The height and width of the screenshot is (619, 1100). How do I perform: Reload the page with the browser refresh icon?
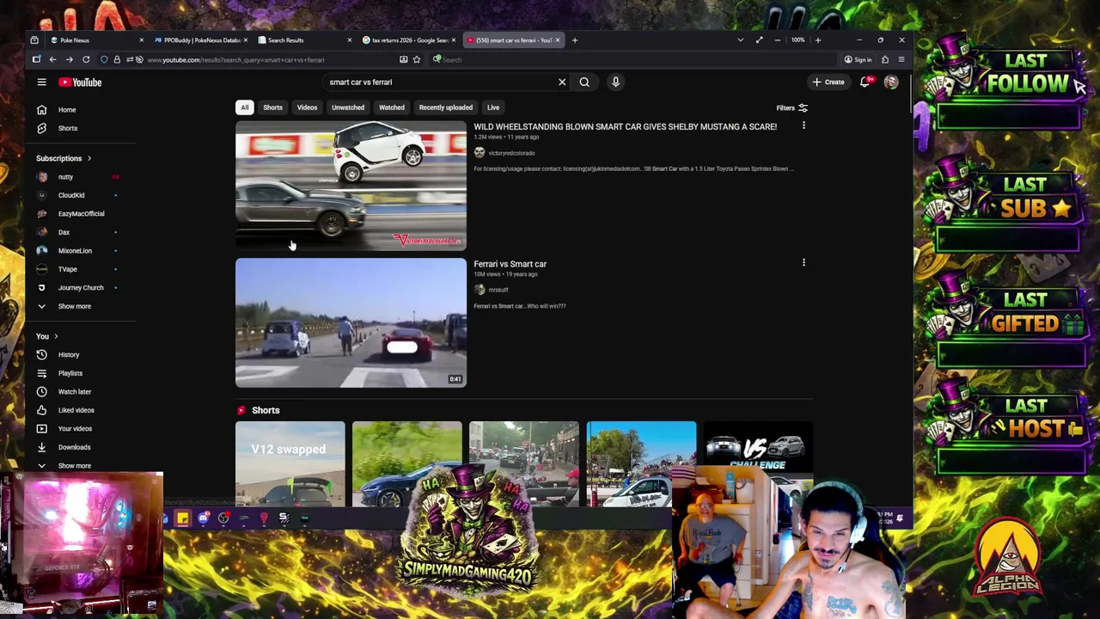pyautogui.click(x=86, y=59)
